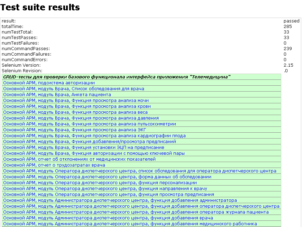
Task: Open 'список обследования для оператора диспетчерского центра' link
Action: (140, 171)
